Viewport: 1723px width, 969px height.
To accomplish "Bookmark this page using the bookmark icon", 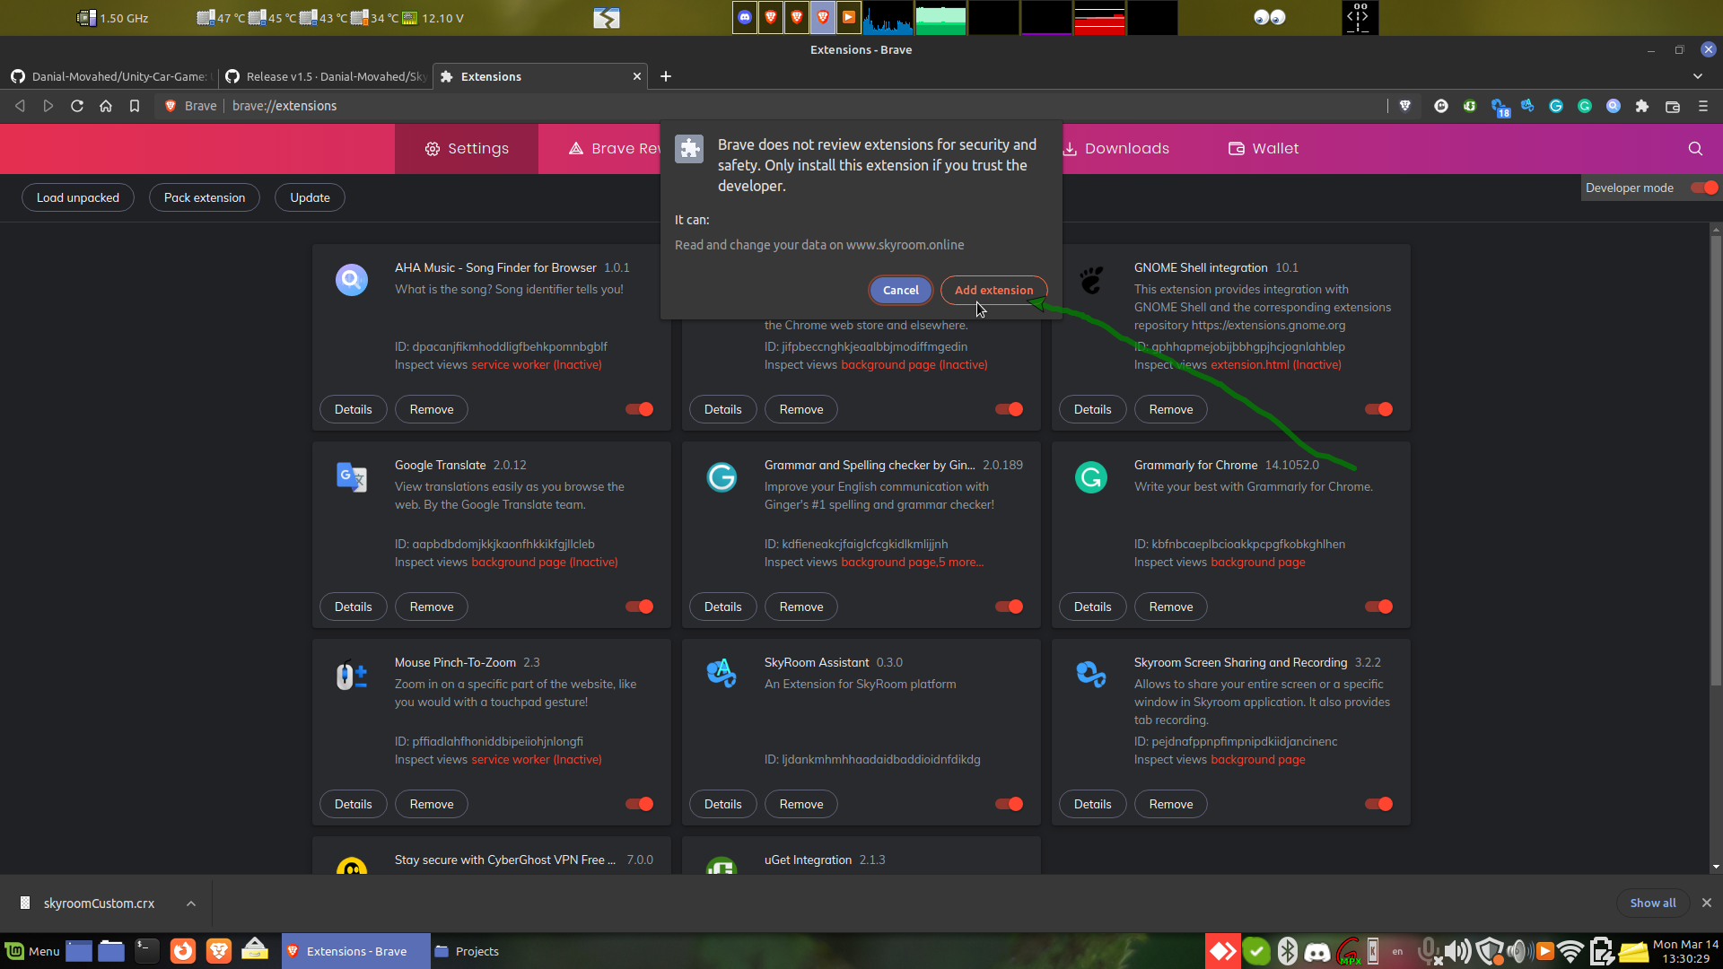I will [x=135, y=106].
